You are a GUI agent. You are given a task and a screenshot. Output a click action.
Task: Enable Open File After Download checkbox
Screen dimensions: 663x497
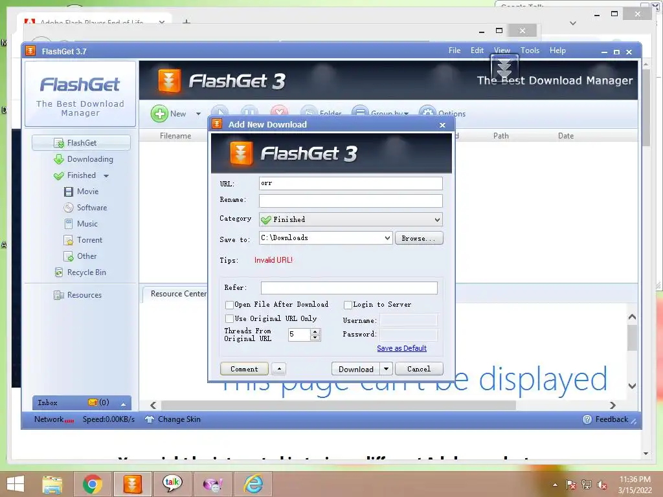point(230,305)
